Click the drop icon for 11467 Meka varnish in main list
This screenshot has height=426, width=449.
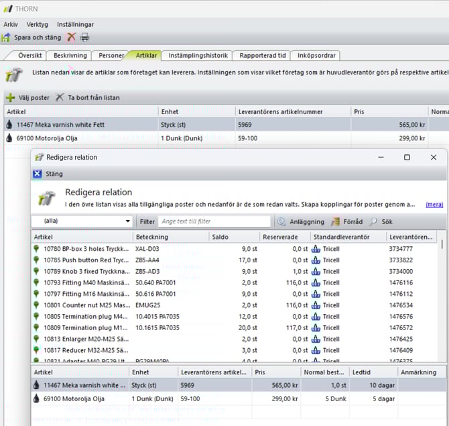9,124
